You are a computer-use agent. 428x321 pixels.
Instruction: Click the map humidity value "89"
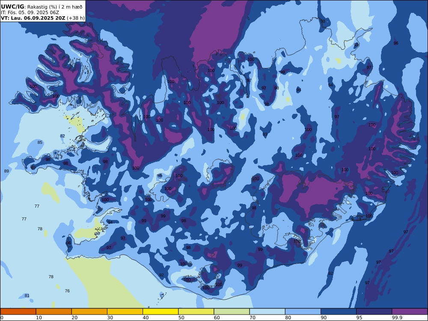(6, 171)
